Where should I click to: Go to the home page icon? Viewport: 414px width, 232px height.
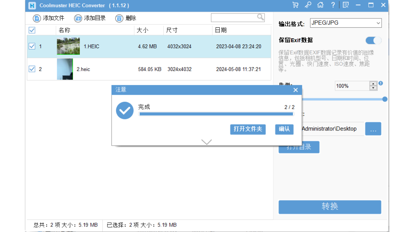(x=320, y=5)
